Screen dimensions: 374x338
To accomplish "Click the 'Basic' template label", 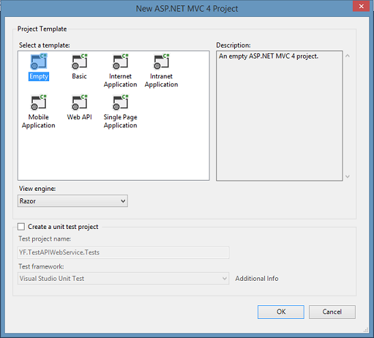I will pos(79,76).
